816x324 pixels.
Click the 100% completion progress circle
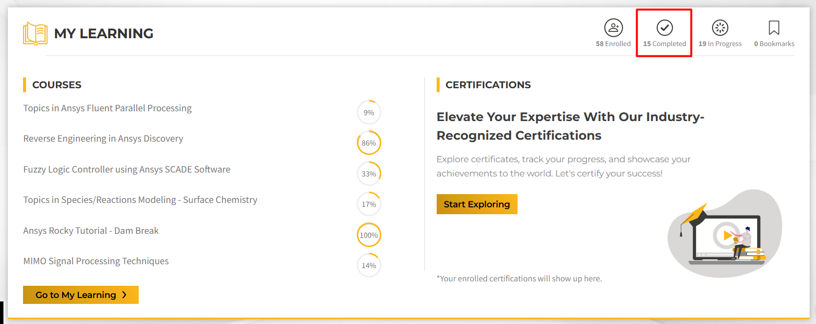click(x=369, y=235)
